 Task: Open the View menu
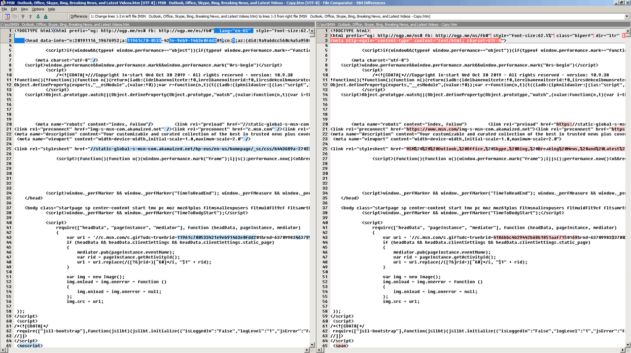[24, 9]
